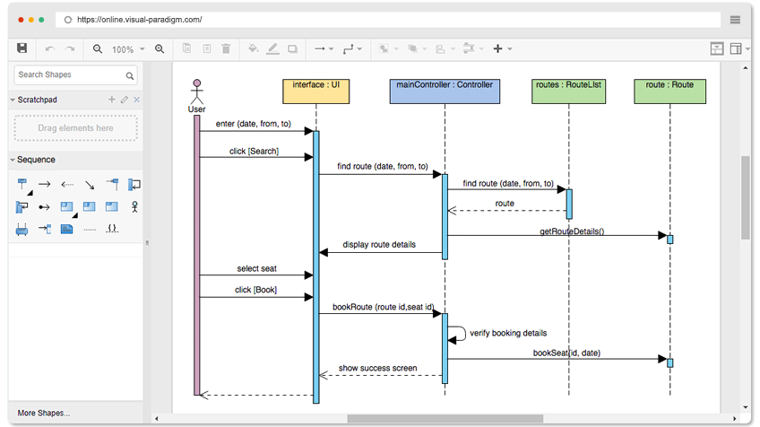Click the Save diagram floppy icon

[22, 48]
